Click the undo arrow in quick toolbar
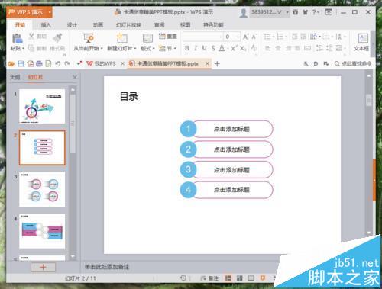382x289 pixels. [58, 63]
